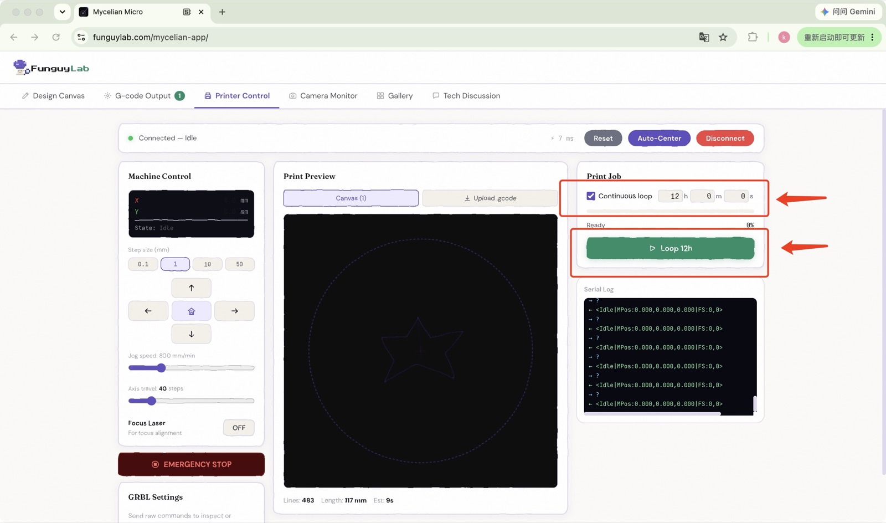
Task: Bookmark this page with the star icon
Action: click(x=723, y=37)
